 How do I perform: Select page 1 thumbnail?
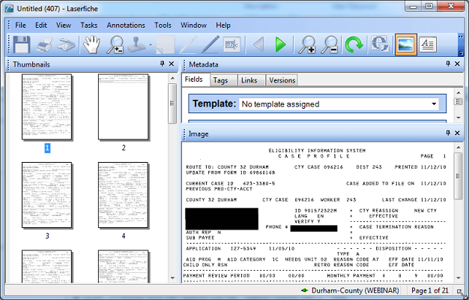[47, 107]
